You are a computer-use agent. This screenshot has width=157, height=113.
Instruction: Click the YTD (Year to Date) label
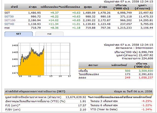[x=104, y=110]
